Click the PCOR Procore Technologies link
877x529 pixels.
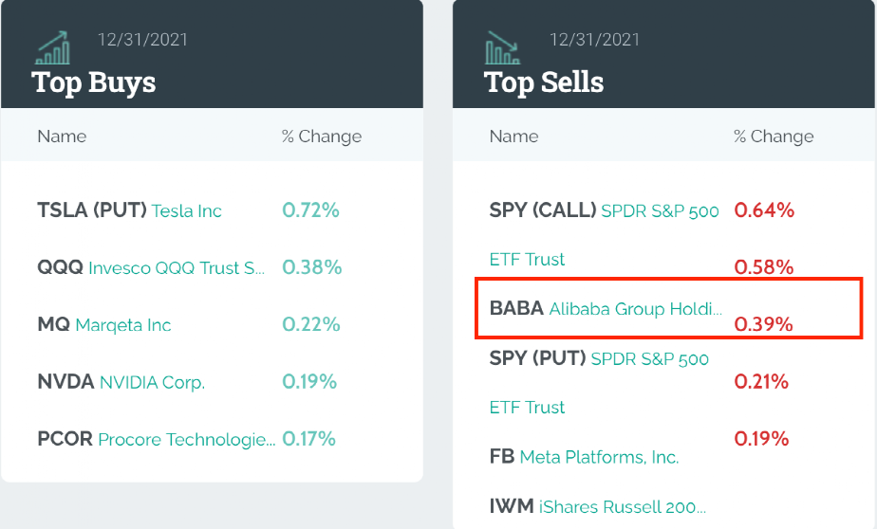point(157,439)
